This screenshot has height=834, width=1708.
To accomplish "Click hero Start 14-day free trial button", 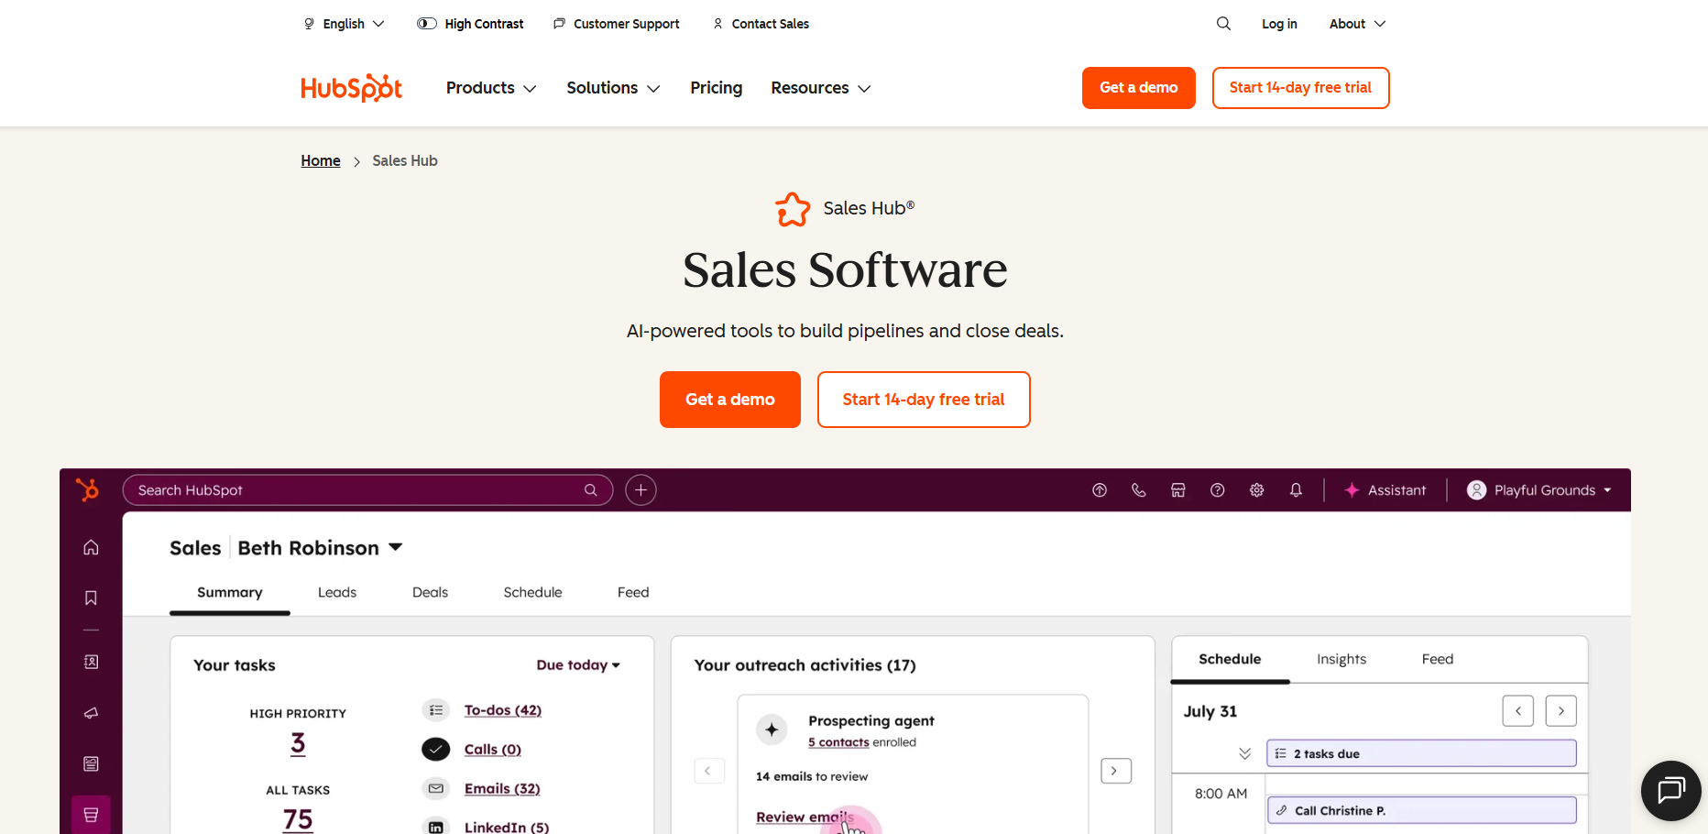I will (x=924, y=400).
